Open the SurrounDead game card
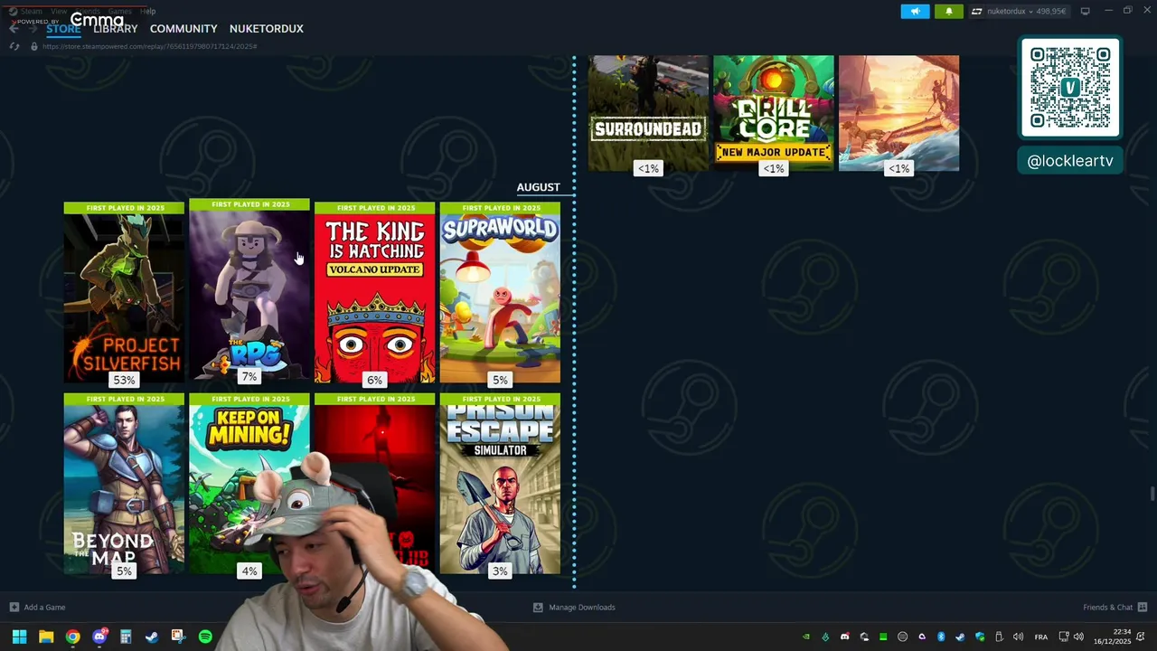Screen dimensions: 1157x651 click(648, 113)
